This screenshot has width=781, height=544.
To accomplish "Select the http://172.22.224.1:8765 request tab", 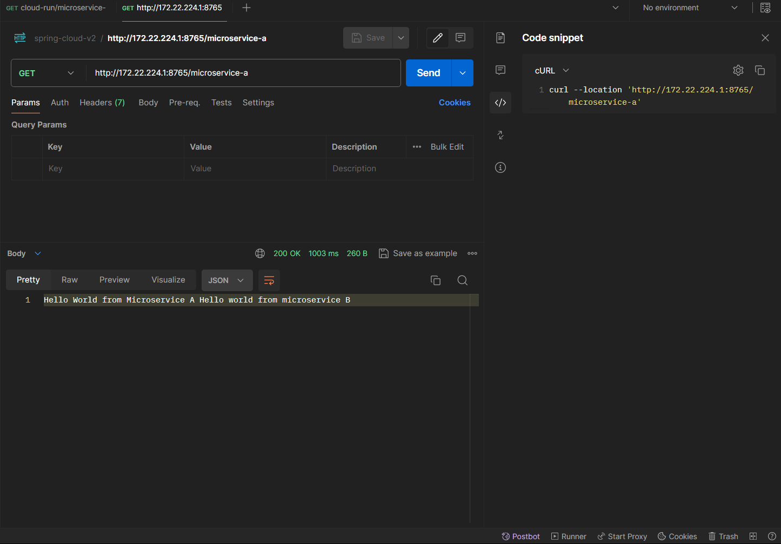I will coord(172,8).
